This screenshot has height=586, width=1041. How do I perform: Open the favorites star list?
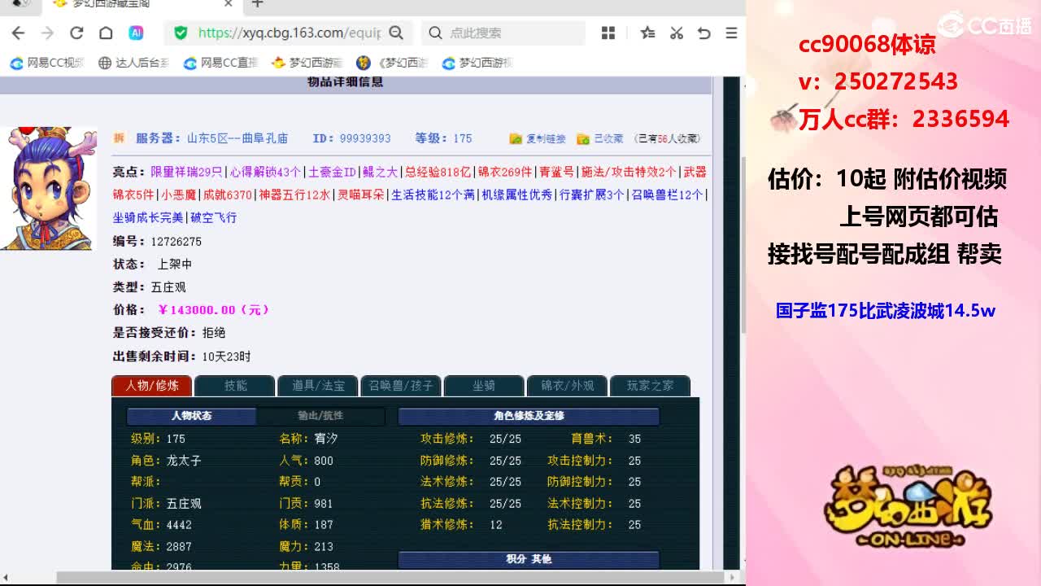(x=647, y=33)
